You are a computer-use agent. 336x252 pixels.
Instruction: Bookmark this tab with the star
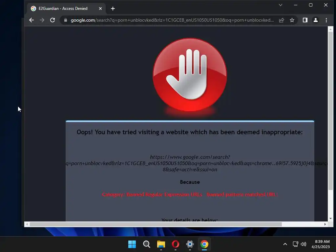pyautogui.click(x=292, y=20)
